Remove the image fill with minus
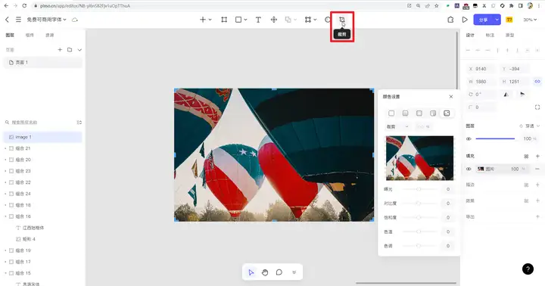545x286 pixels. click(x=537, y=169)
